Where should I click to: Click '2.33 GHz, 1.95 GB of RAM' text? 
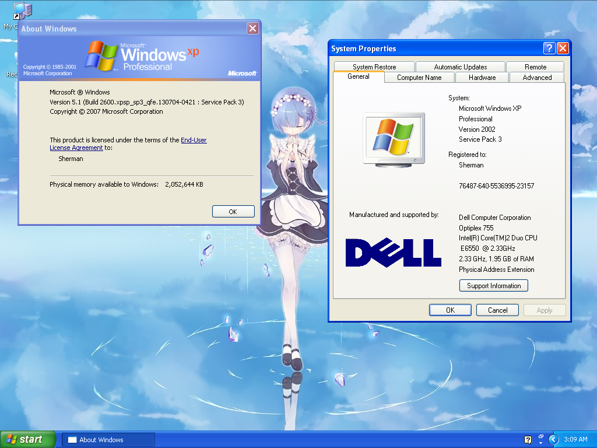tap(496, 259)
